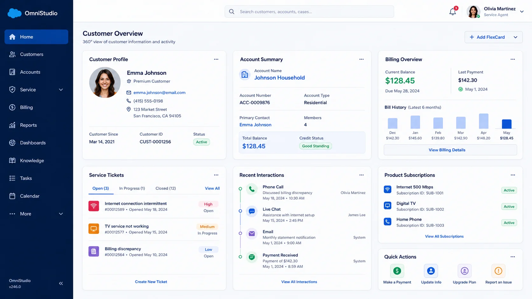Open Recent Interactions card options menu
This screenshot has height=299, width=532.
361,175
